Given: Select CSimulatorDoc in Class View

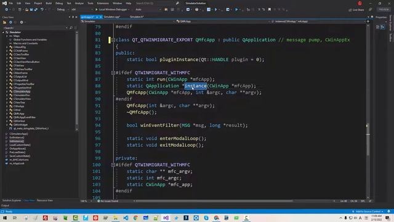Looking at the screenshot, I should click(22, 95).
